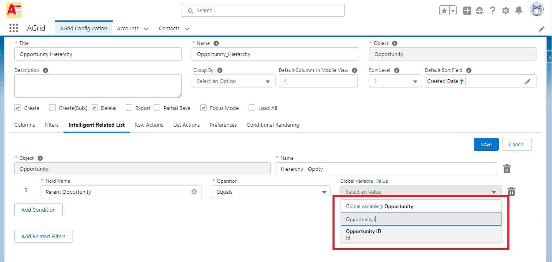Switch to the Conditional Rendering tab
Image resolution: width=552 pixels, height=262 pixels.
coord(273,125)
